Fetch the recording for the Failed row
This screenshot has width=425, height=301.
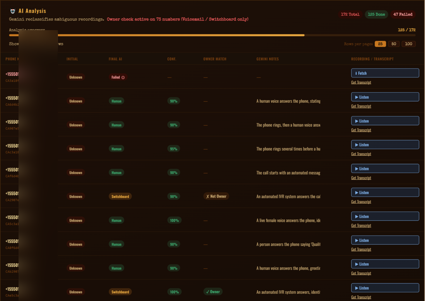tap(385, 73)
